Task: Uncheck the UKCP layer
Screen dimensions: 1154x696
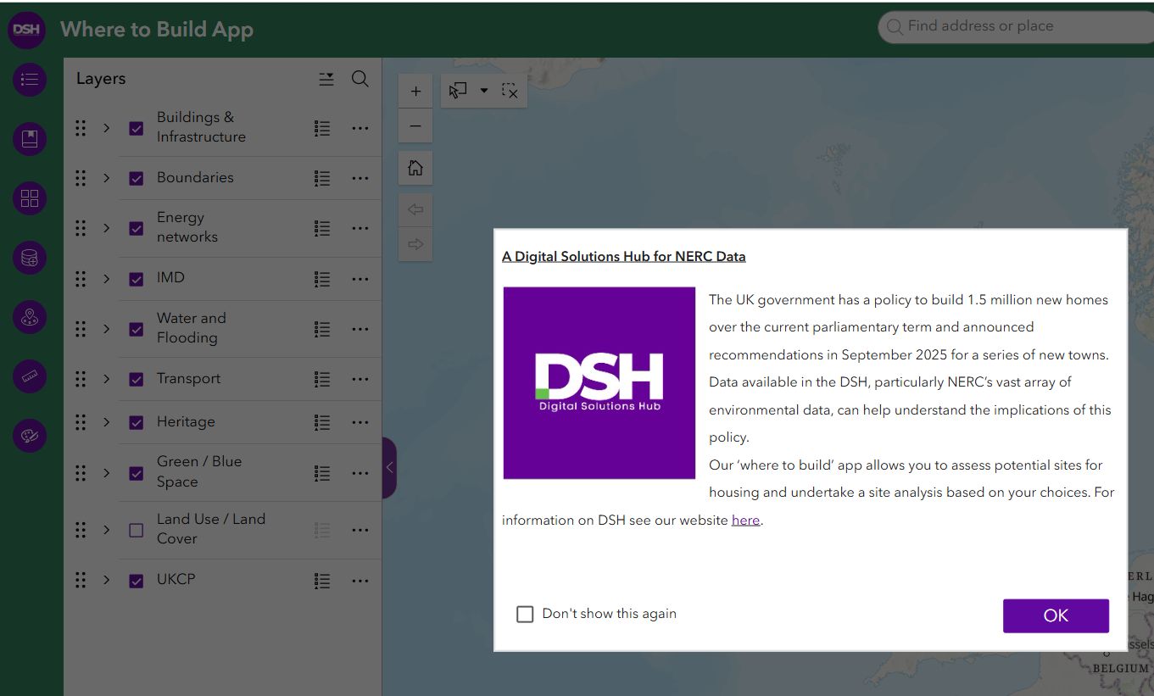Action: tap(136, 581)
